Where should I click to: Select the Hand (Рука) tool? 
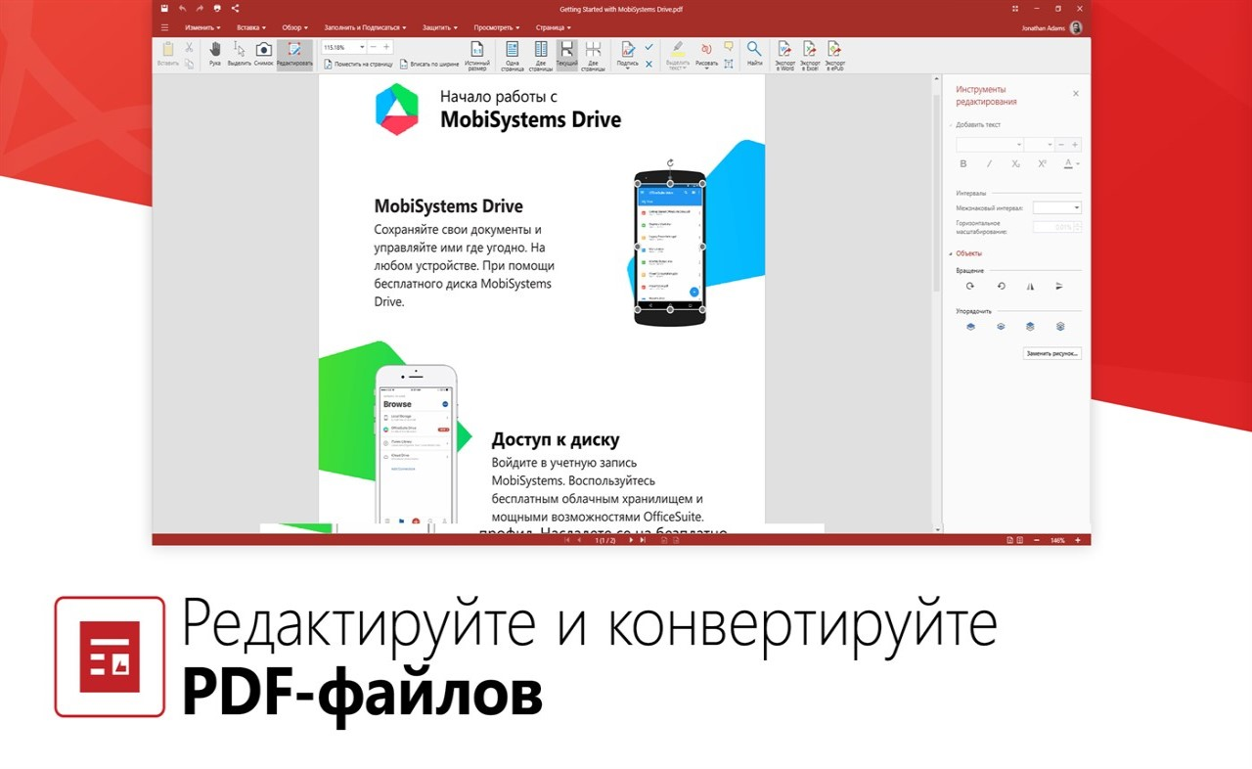click(x=215, y=54)
